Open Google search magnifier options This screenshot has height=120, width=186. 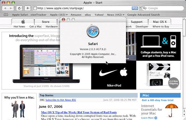coord(145,8)
